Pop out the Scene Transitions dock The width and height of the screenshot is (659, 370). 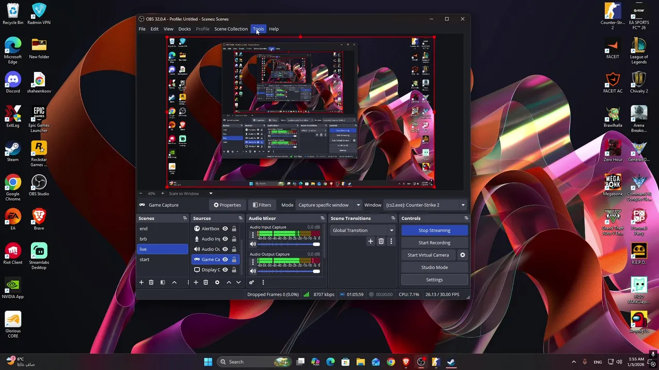tap(393, 218)
